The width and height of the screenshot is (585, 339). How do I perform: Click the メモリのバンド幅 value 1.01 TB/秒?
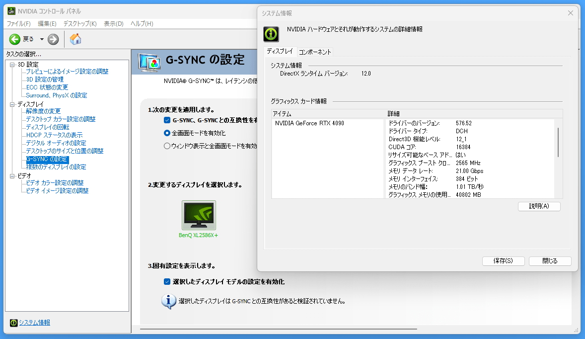(470, 187)
